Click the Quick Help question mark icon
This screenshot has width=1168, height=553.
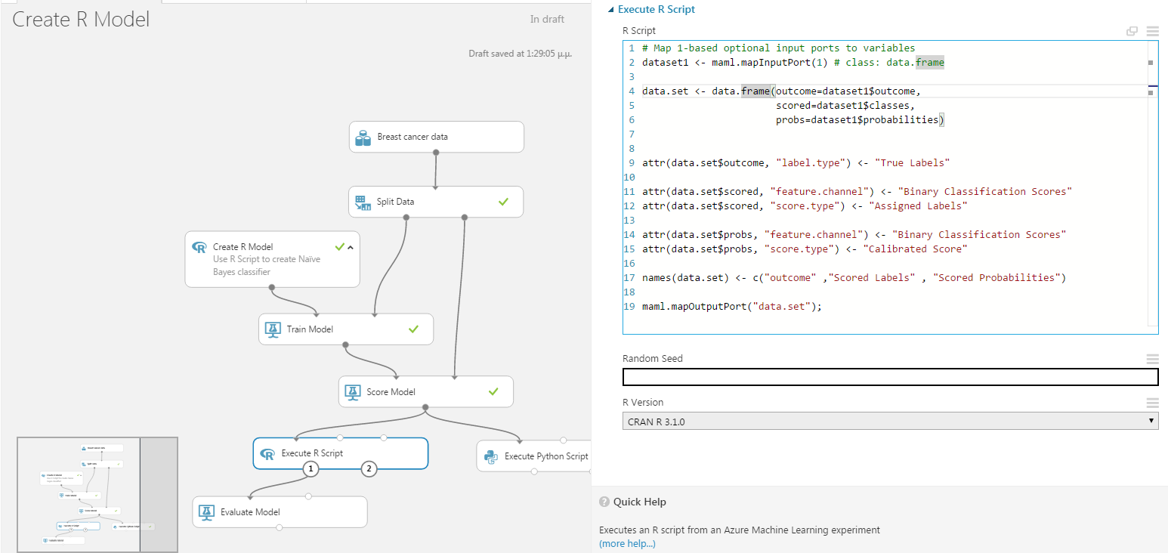click(x=604, y=502)
